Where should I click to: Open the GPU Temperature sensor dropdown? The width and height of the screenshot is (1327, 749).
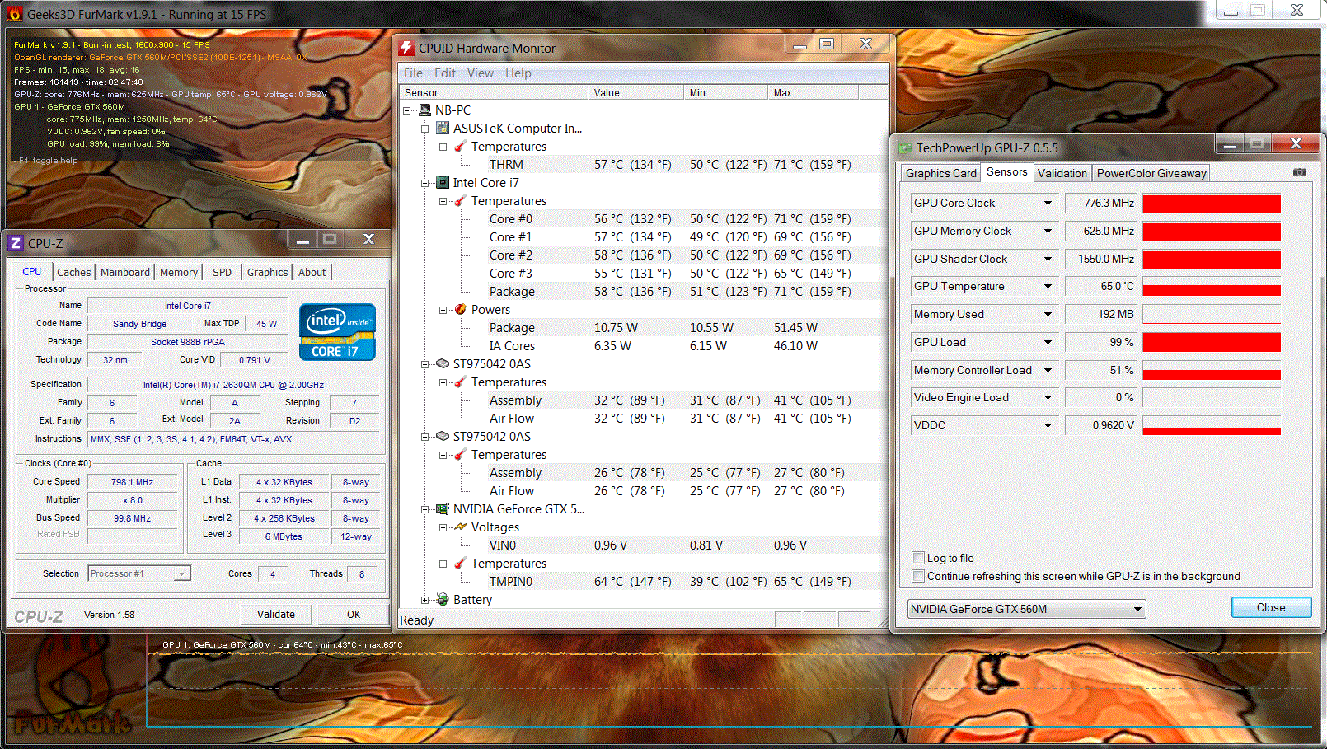coord(1048,286)
